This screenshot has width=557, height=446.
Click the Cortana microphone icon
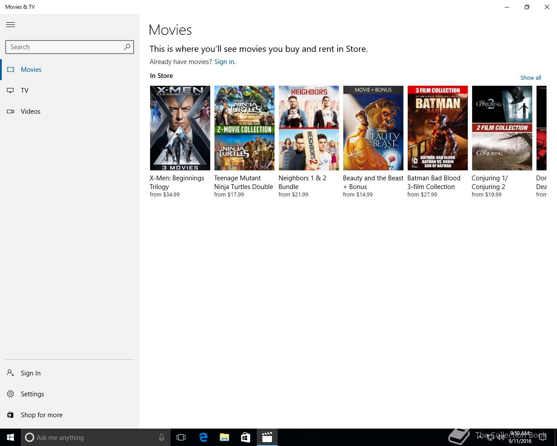pos(161,437)
